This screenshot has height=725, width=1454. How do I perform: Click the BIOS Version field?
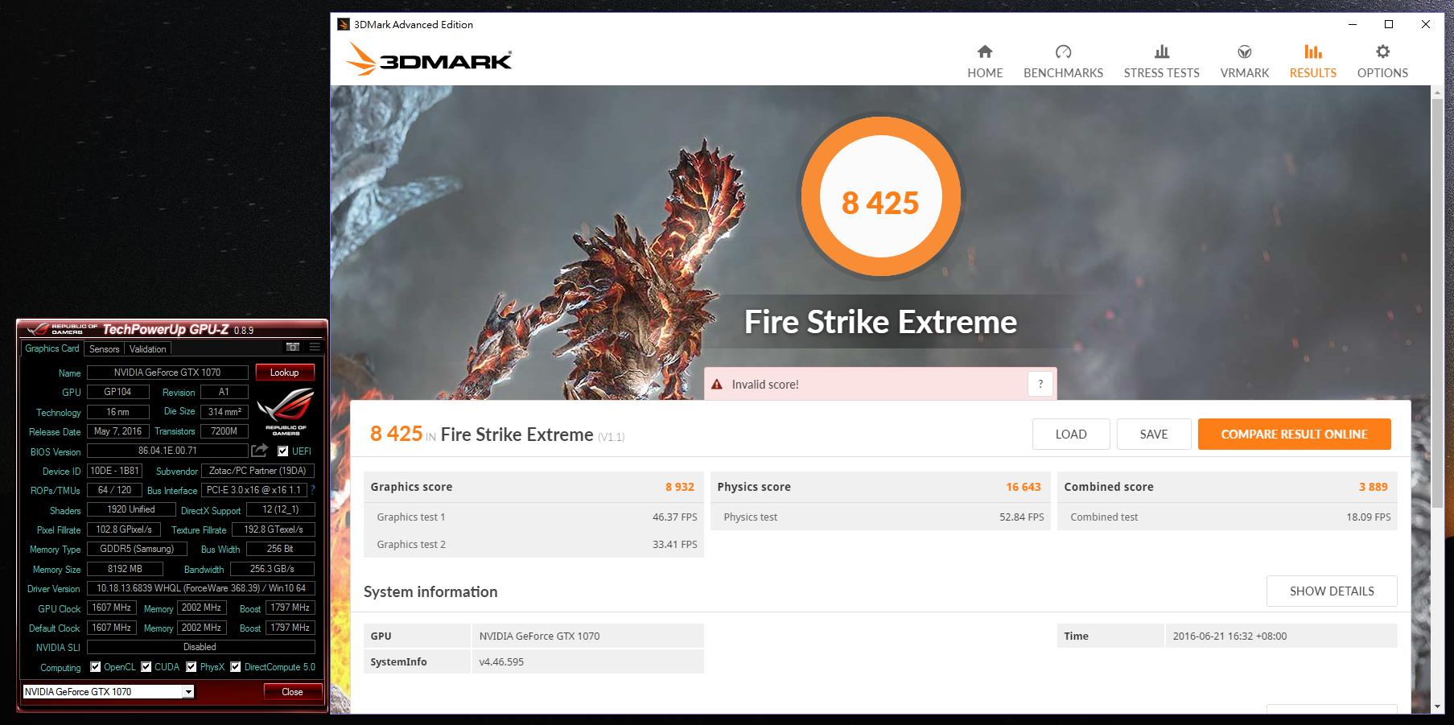click(167, 451)
